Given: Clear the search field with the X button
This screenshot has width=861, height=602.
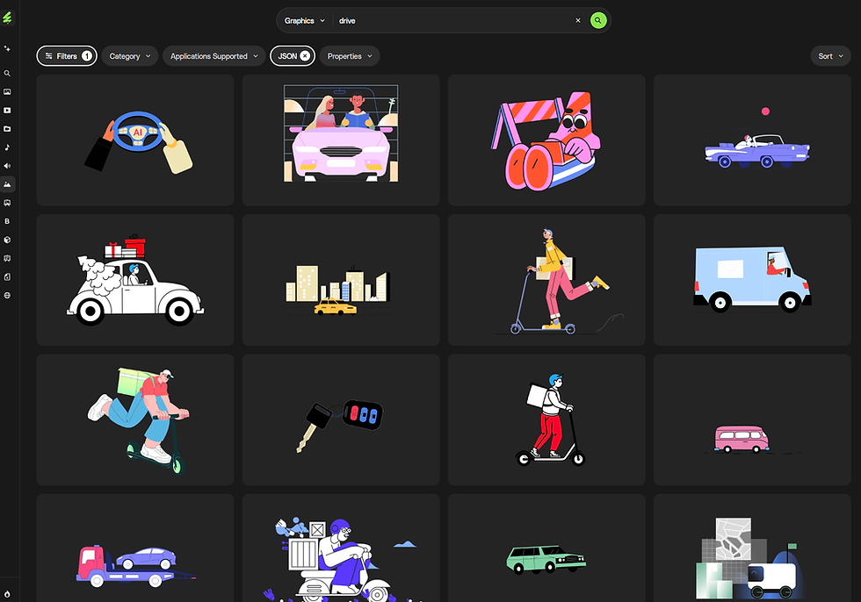Looking at the screenshot, I should (577, 19).
